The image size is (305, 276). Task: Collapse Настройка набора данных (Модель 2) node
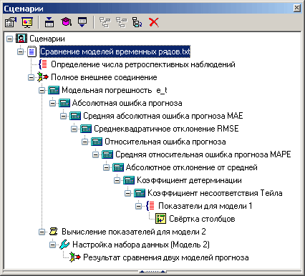click(x=53, y=245)
